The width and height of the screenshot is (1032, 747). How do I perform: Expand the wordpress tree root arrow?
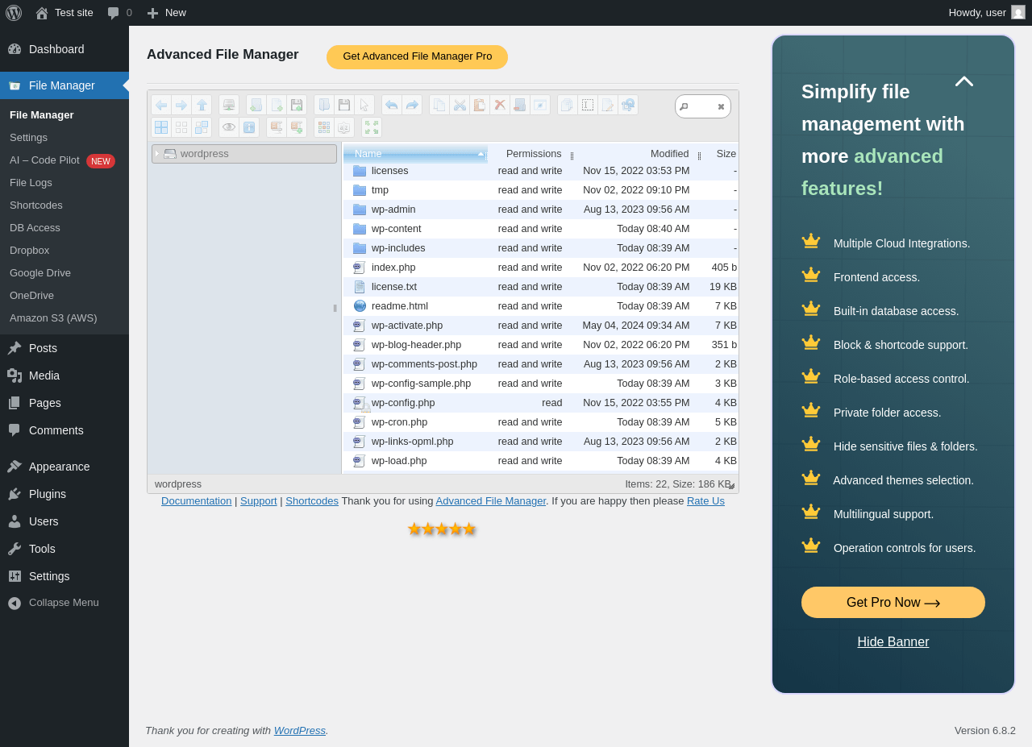[157, 153]
